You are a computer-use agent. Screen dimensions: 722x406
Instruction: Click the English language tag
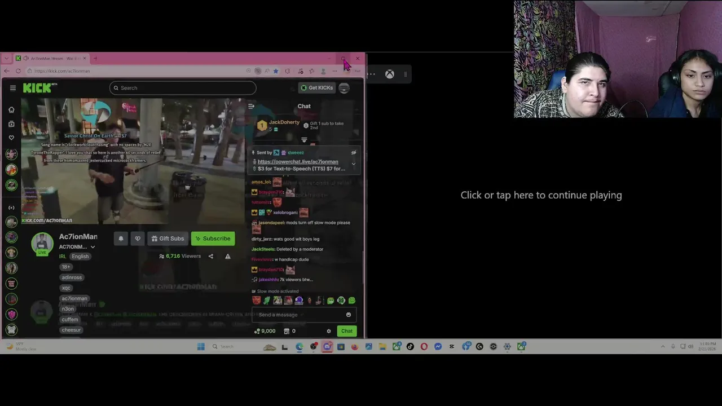(80, 257)
